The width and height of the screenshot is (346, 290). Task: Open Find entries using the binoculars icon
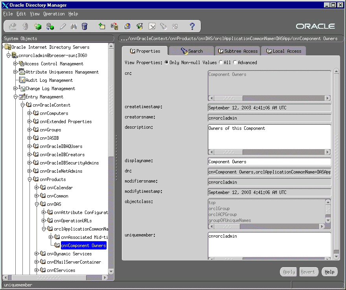(74, 26)
